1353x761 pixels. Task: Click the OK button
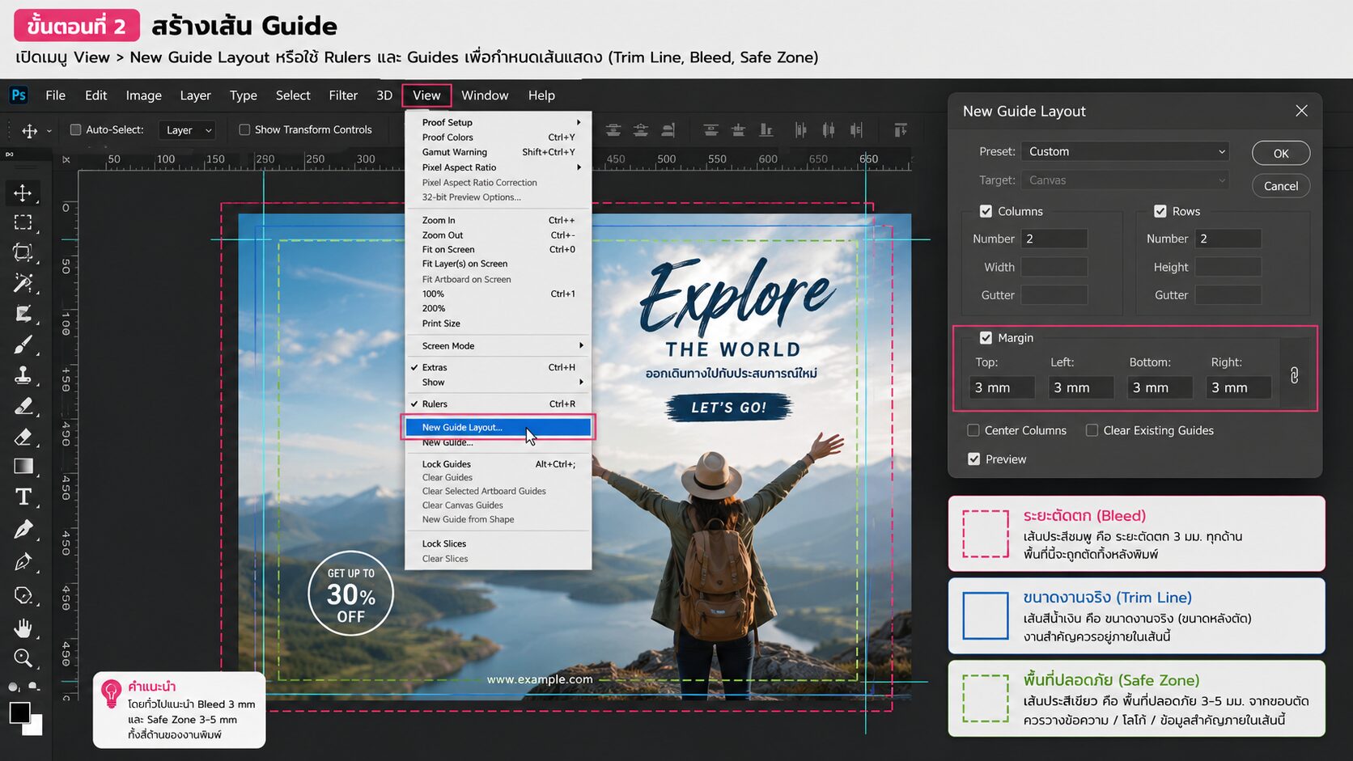1281,153
